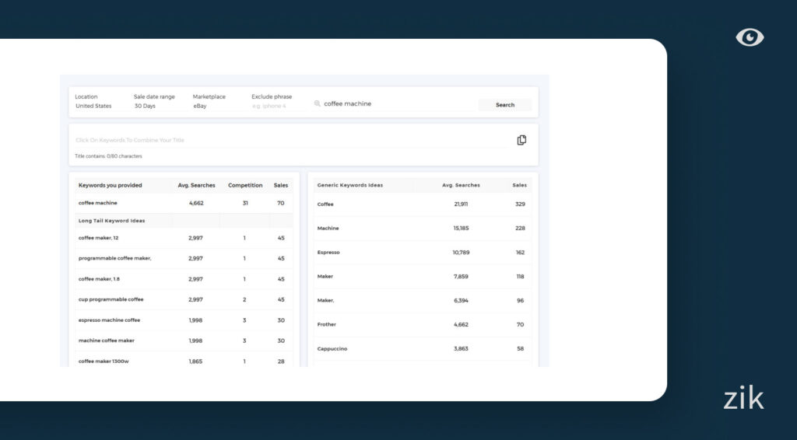Sort by Competition column header
Viewport: 797px width, 440px height.
pos(245,186)
